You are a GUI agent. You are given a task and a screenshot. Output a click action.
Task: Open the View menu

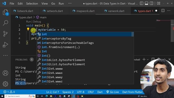click(45, 4)
